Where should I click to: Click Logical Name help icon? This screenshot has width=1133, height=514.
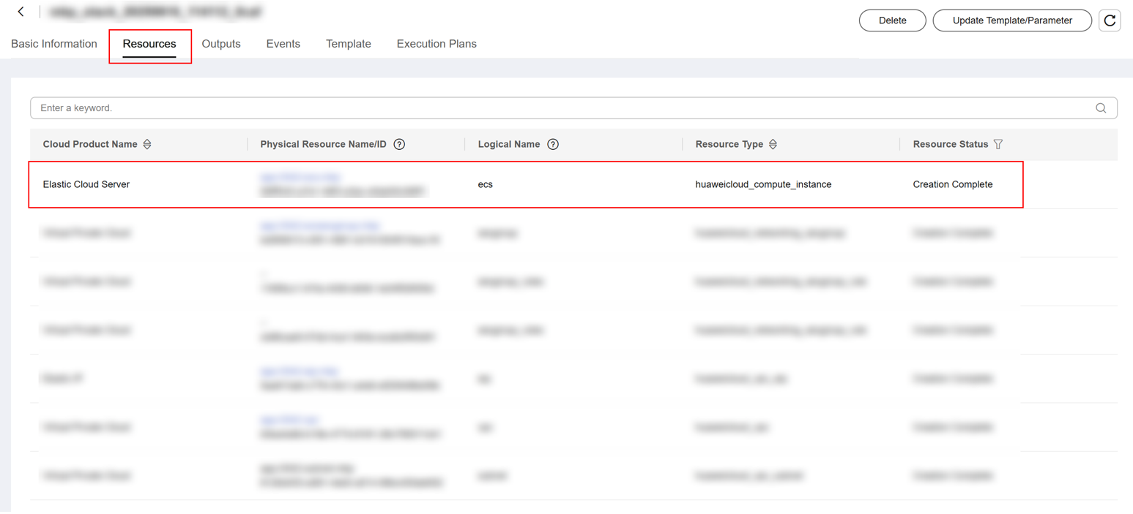pos(553,145)
